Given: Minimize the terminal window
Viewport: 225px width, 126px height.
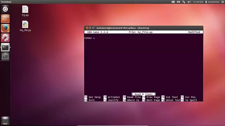Looking at the screenshot, I should click(90, 28).
